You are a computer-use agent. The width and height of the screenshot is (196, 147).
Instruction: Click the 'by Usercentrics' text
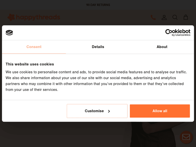[181, 35]
